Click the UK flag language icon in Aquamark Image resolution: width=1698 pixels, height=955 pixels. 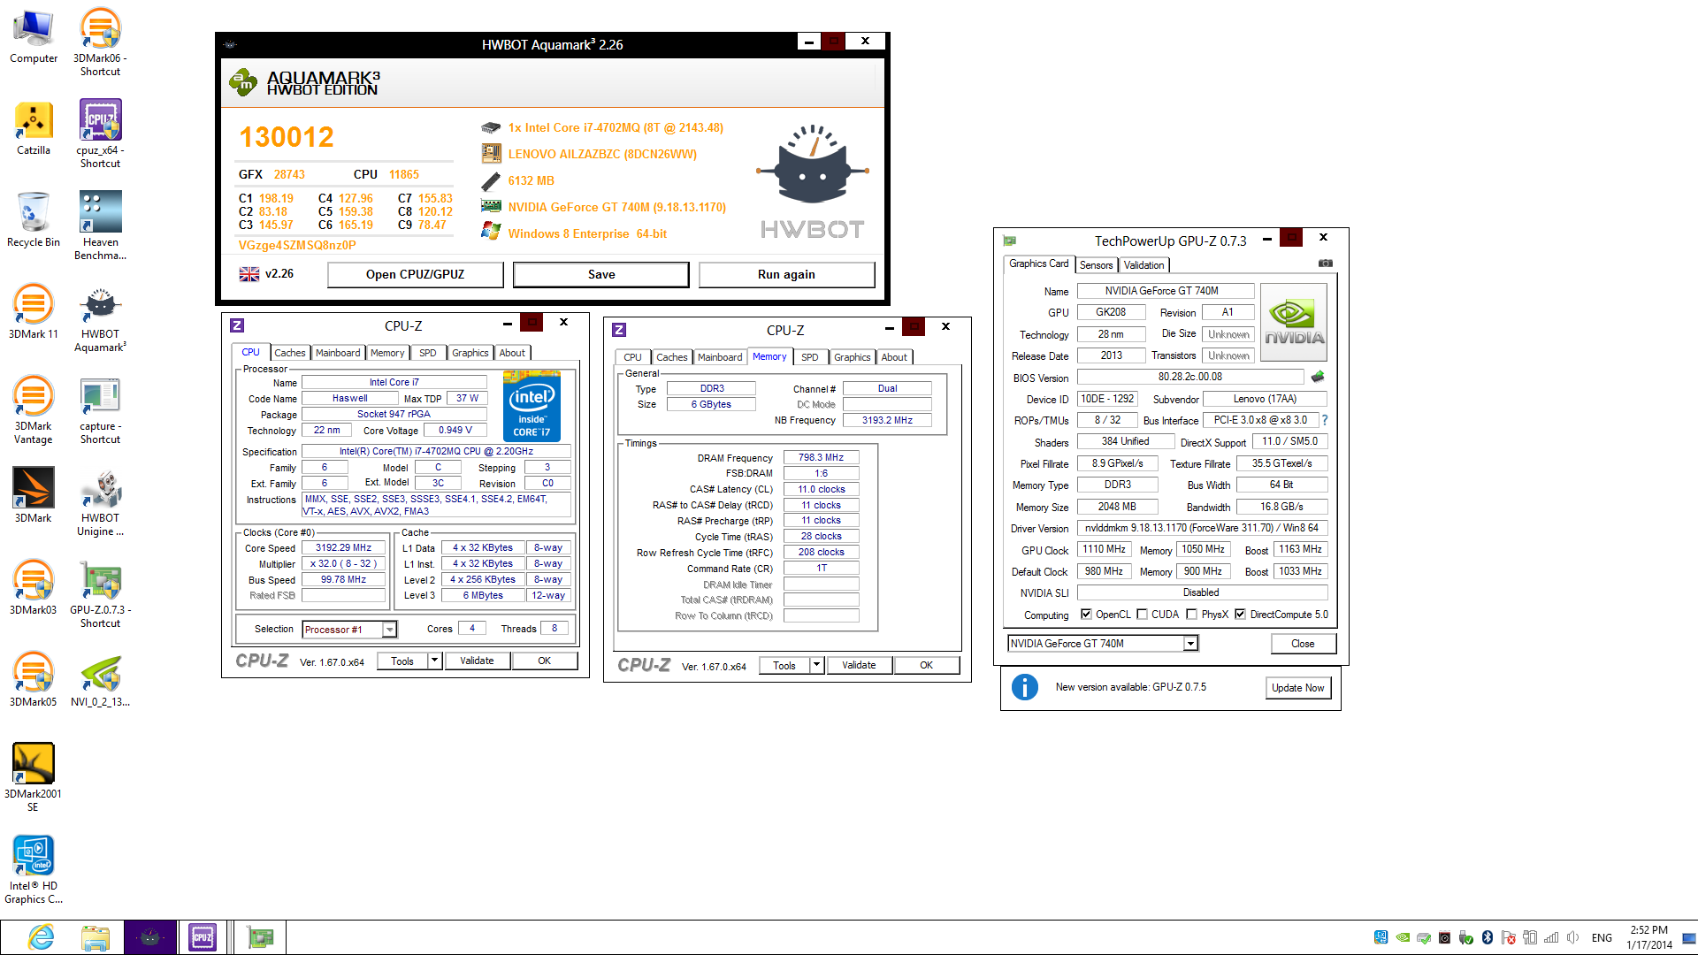[x=249, y=274]
